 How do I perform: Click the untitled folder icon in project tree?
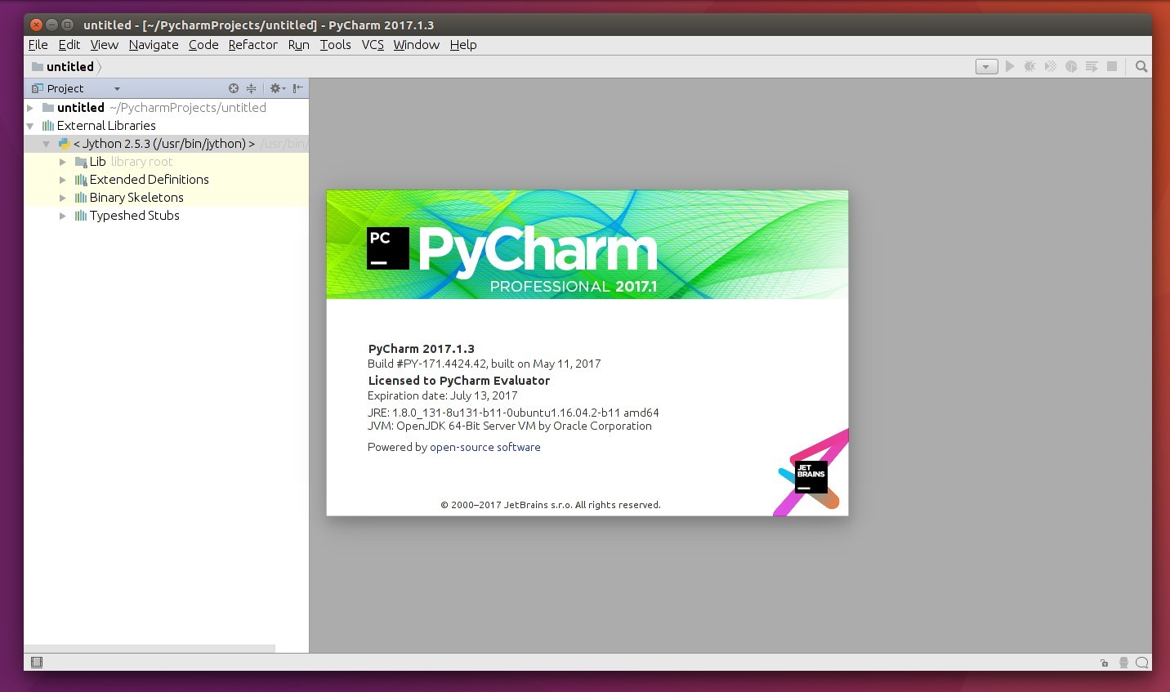(x=48, y=108)
